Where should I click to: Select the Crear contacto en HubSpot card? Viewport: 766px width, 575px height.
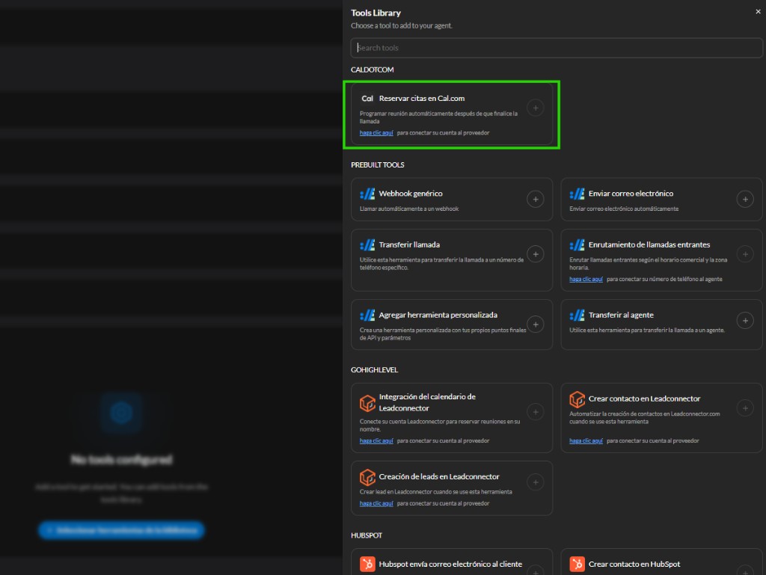[661, 562]
